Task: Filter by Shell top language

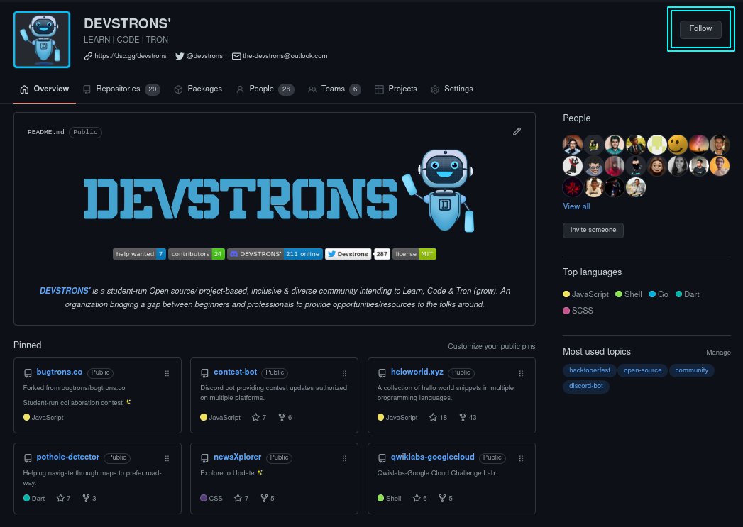Action: point(629,294)
